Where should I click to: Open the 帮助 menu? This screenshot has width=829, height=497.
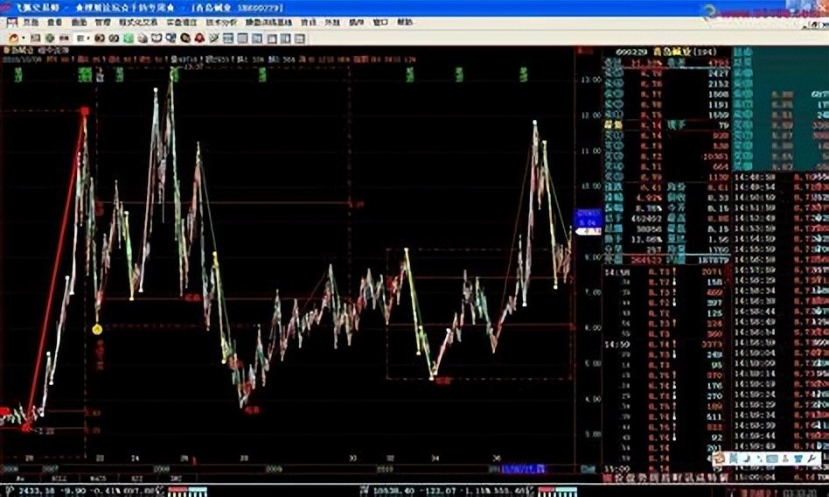404,22
